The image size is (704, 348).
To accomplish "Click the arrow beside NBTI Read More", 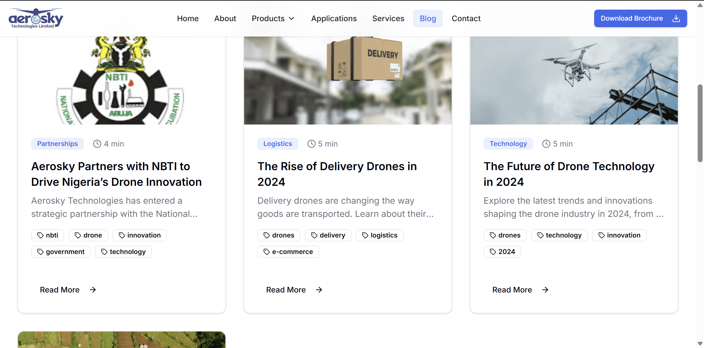I will (93, 290).
